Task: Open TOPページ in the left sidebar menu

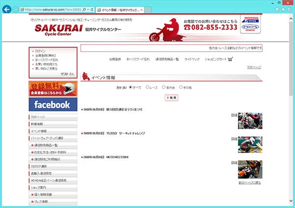Action: click(x=53, y=117)
